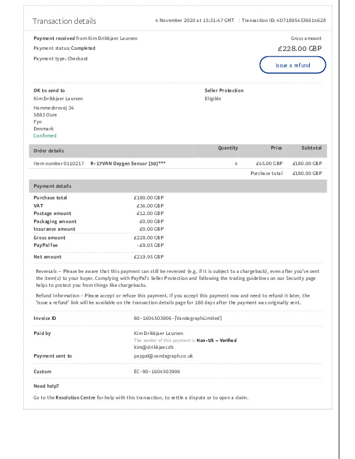Click the Custom value EC-80-1604503906
The height and width of the screenshot is (459, 355).
[157, 371]
